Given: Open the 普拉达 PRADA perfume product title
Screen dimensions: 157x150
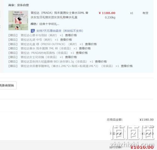Looking at the screenshot, I should click(x=59, y=15).
